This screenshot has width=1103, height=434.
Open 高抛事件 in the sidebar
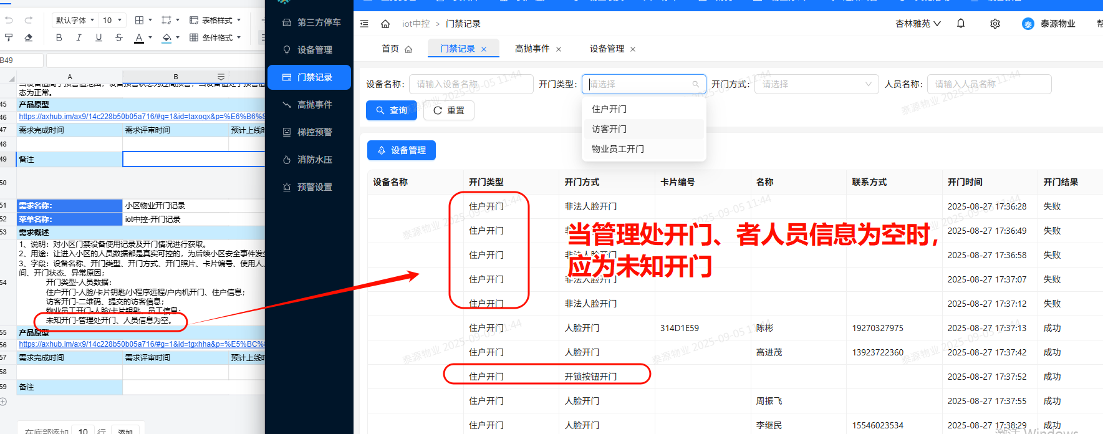[x=311, y=105]
